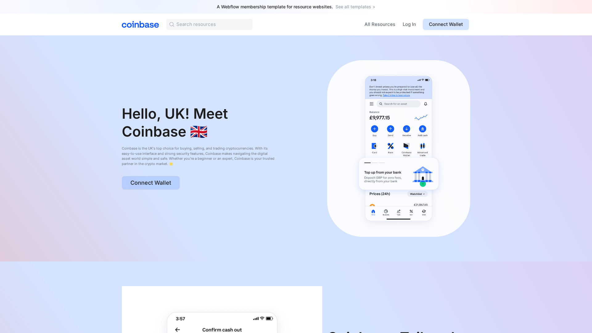Click the balance sparkline chart
Screen dimensions: 592x333
tap(421, 117)
